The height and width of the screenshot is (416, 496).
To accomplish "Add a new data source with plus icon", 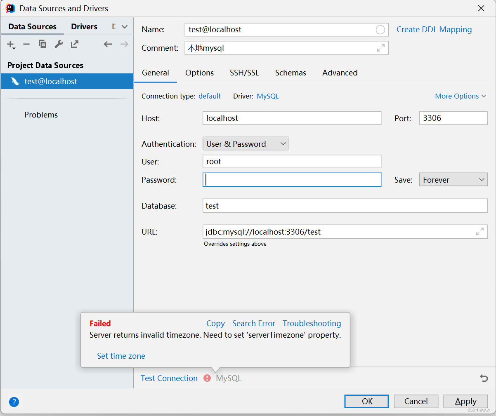I will pos(10,44).
